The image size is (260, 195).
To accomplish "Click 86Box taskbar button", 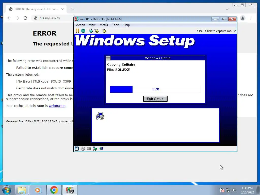I will point(70,190).
